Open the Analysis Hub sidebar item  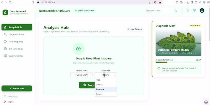pos(17,27)
